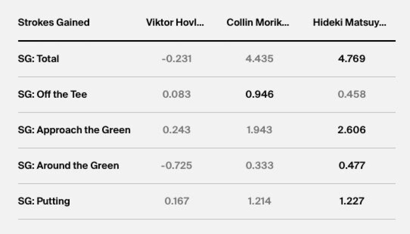Click the 1.214 putting value

click(259, 201)
